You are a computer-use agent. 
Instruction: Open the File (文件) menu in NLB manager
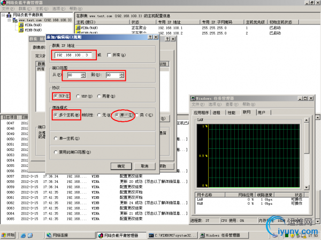(x=8, y=9)
